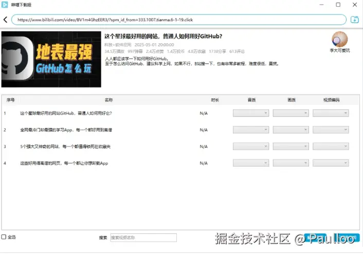Tick the 全选 select-all checkbox
363x254 pixels.
click(4, 237)
